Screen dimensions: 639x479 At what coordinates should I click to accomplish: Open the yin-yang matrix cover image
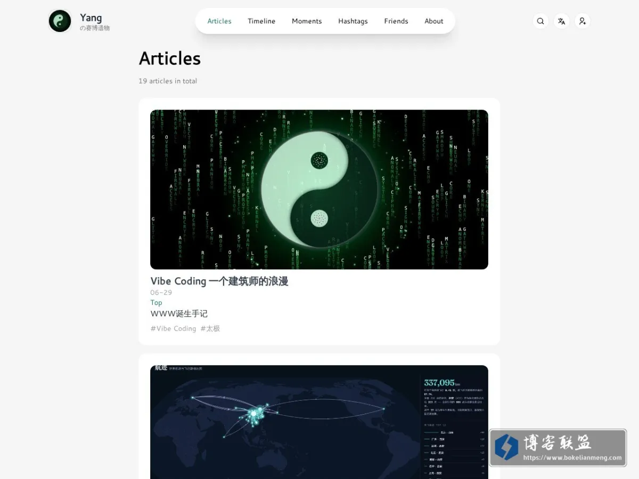(x=319, y=189)
